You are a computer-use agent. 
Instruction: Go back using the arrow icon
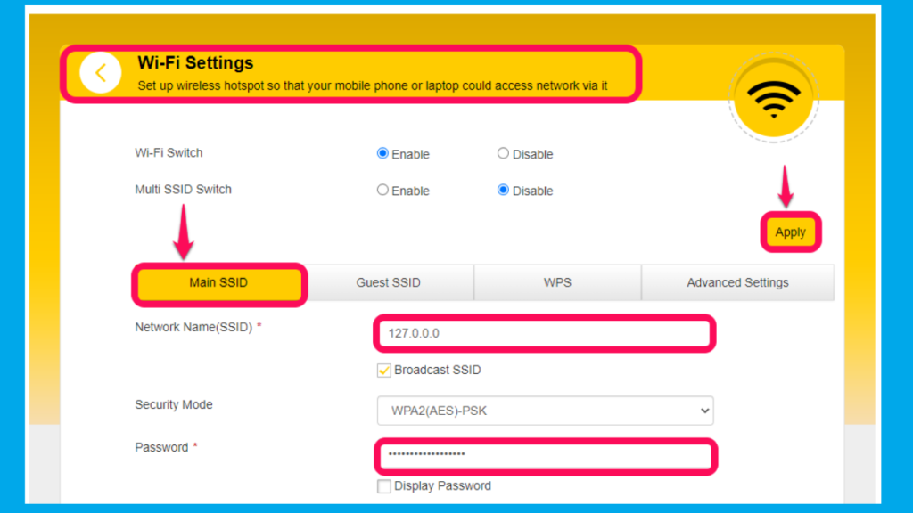click(100, 73)
